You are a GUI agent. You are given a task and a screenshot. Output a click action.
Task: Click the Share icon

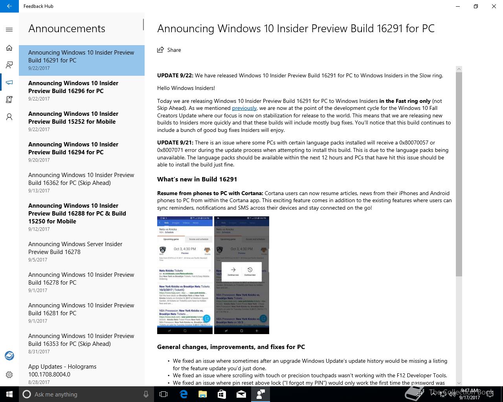[160, 50]
